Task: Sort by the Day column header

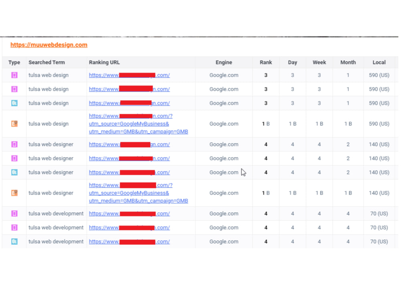Action: (292, 63)
